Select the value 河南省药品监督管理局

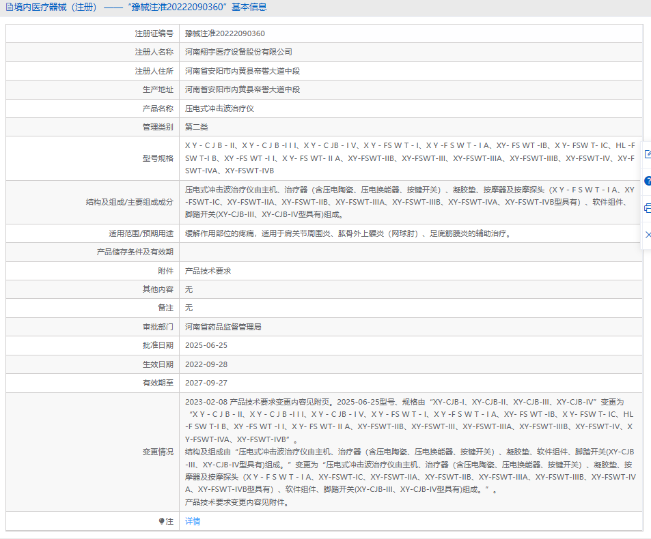(x=223, y=327)
